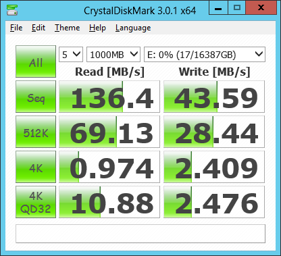Select the 4K read result 0.974
This screenshot has width=281, height=256.
tap(109, 167)
